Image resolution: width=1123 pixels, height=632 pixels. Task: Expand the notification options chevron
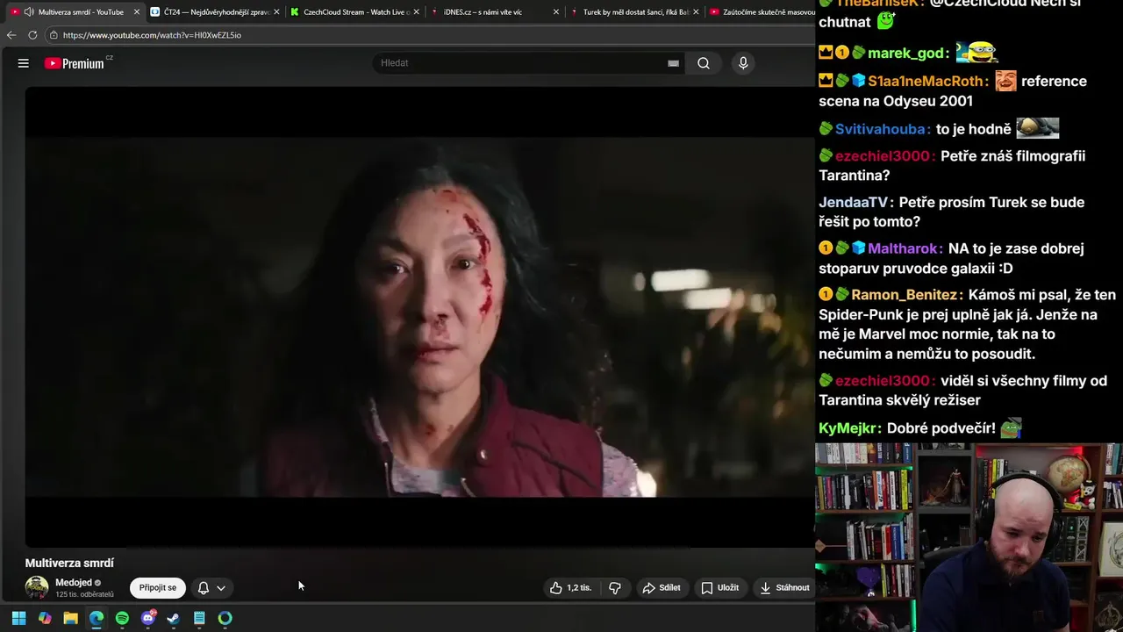tap(221, 588)
